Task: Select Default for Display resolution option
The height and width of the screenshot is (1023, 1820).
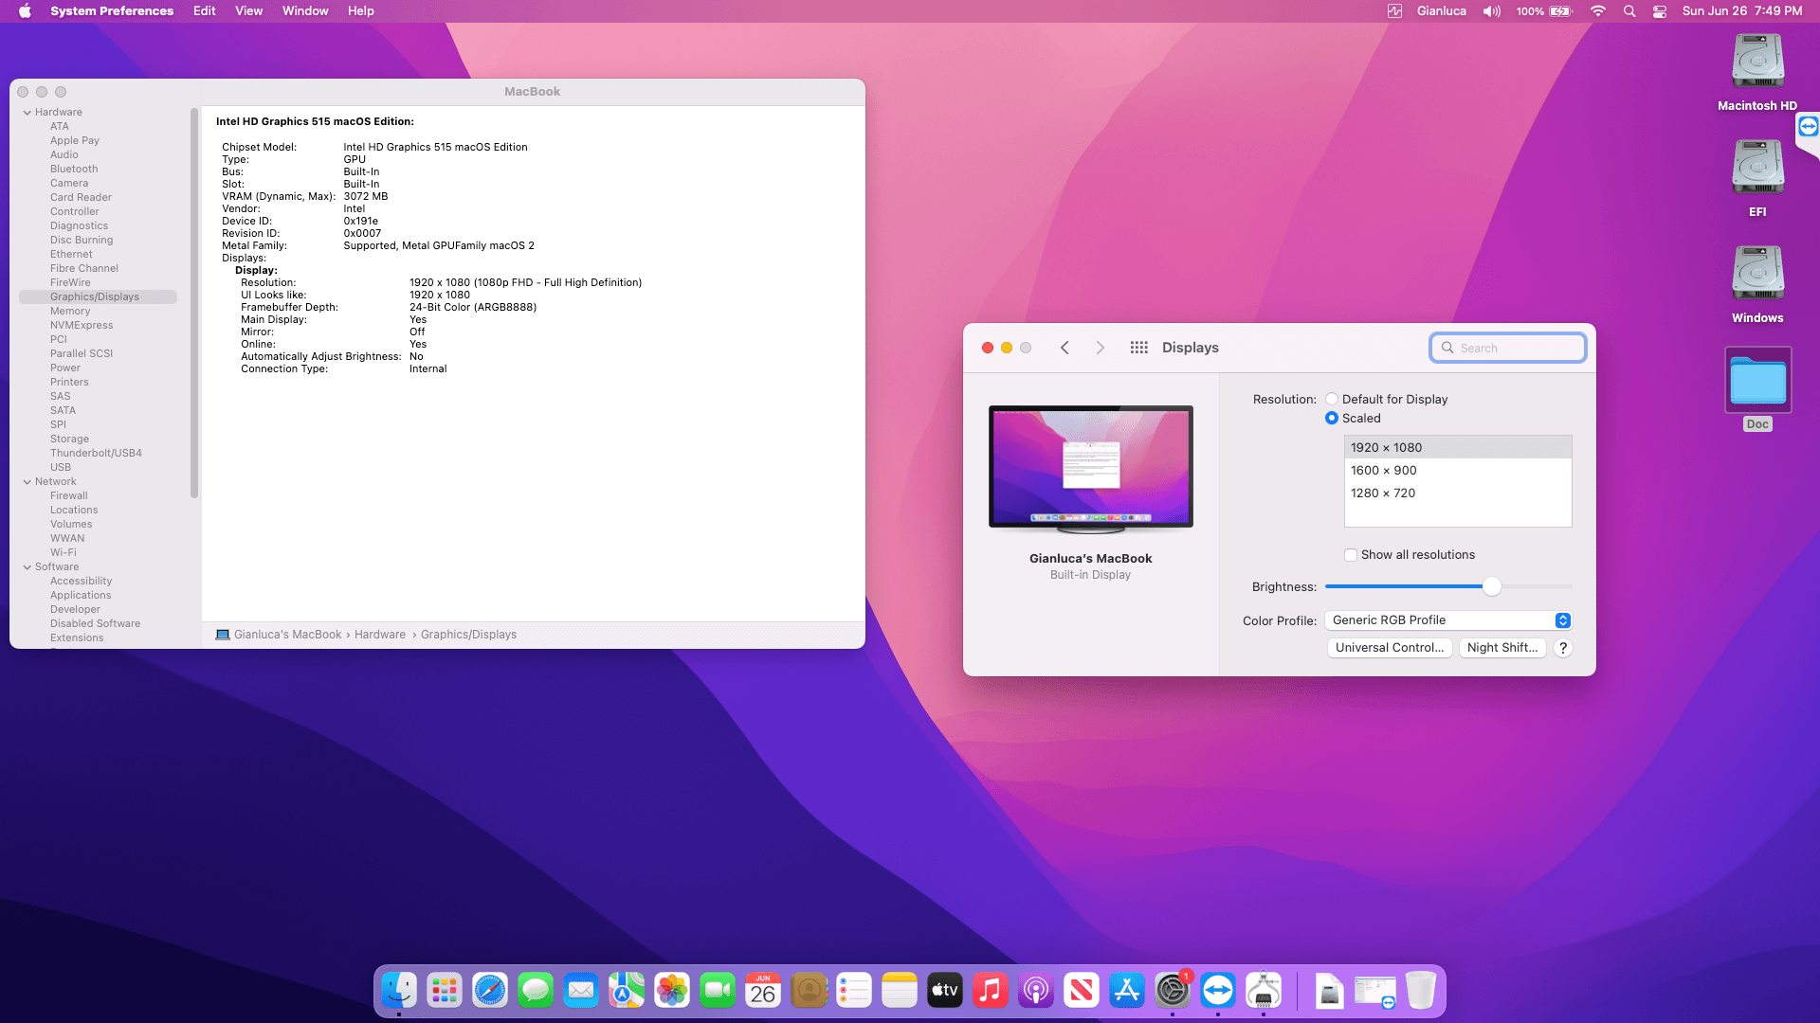Action: click(x=1332, y=399)
